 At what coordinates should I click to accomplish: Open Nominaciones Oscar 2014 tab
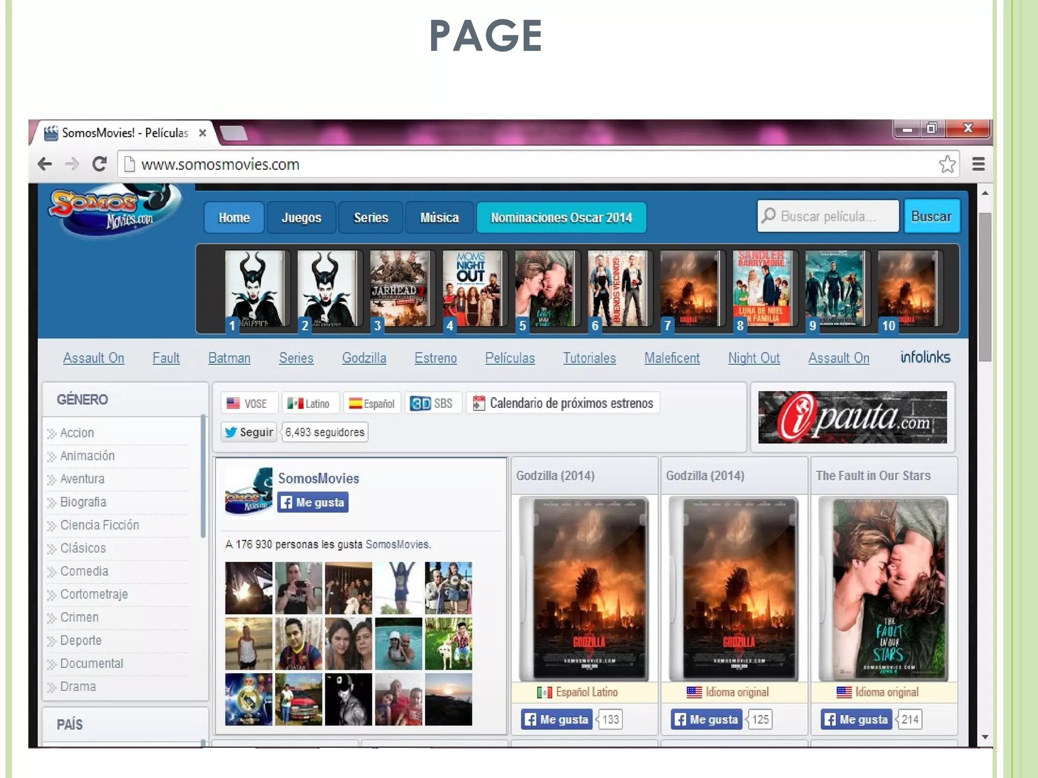click(x=561, y=218)
